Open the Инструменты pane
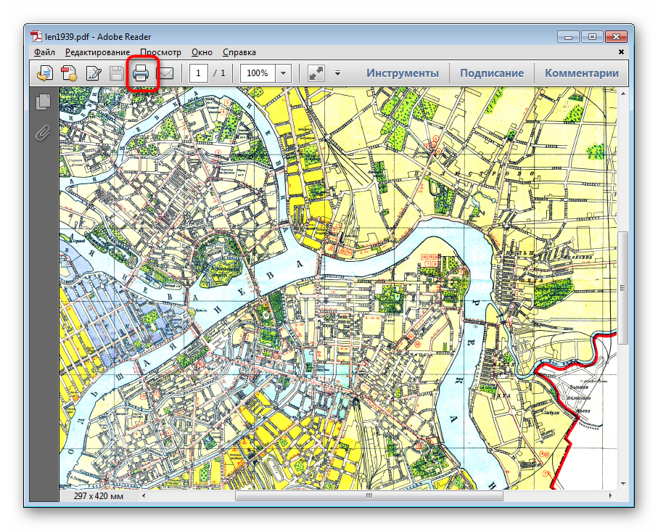 (402, 73)
